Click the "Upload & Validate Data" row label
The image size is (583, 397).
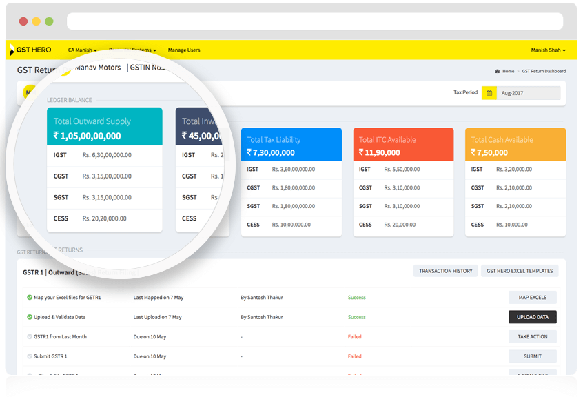59,317
